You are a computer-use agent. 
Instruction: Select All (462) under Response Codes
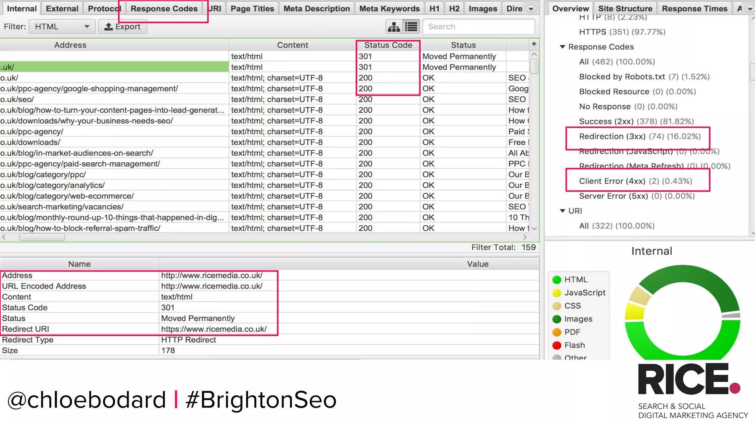click(x=617, y=62)
